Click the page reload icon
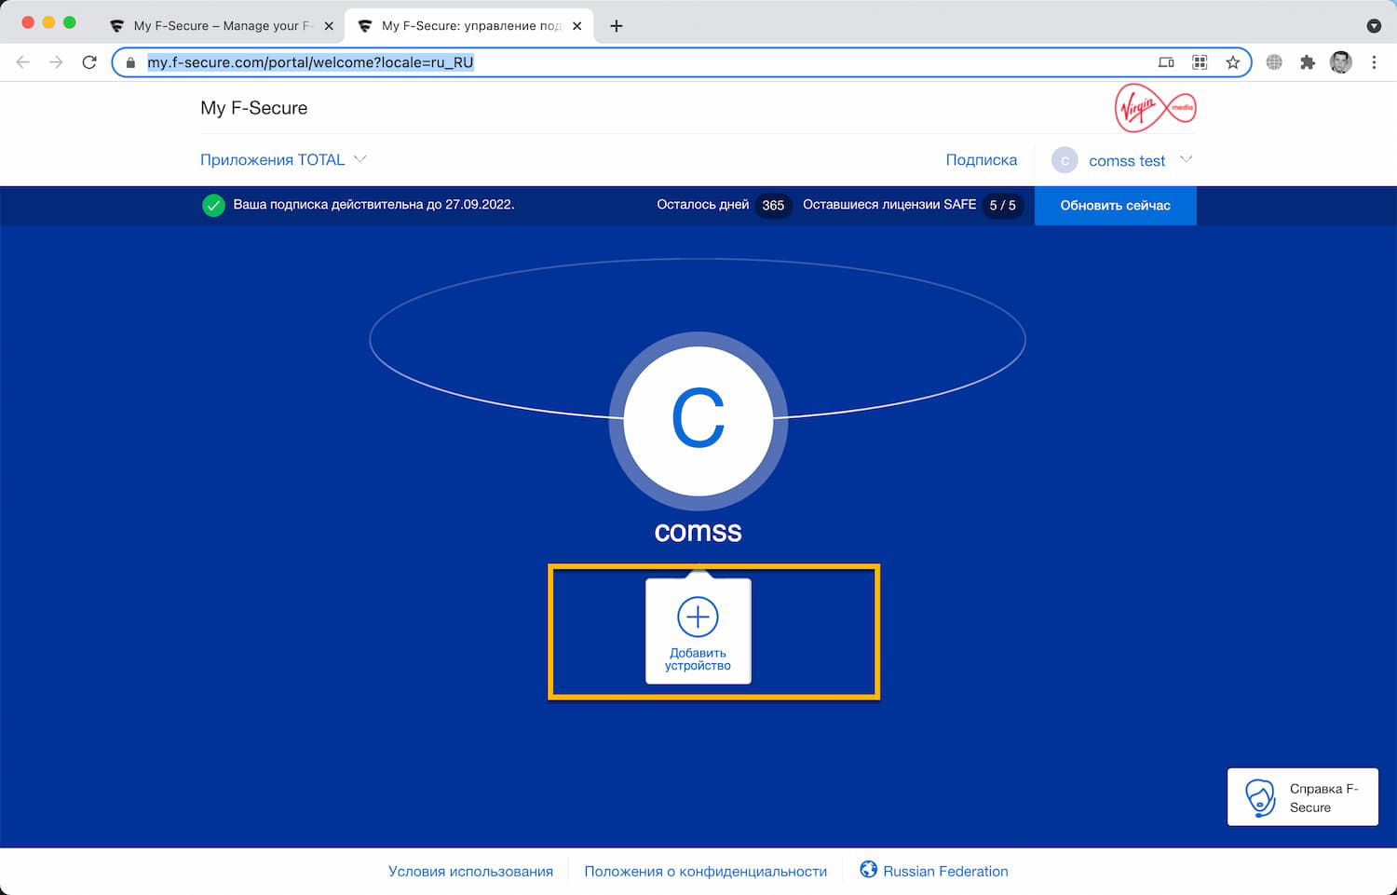The image size is (1397, 895). 89,62
